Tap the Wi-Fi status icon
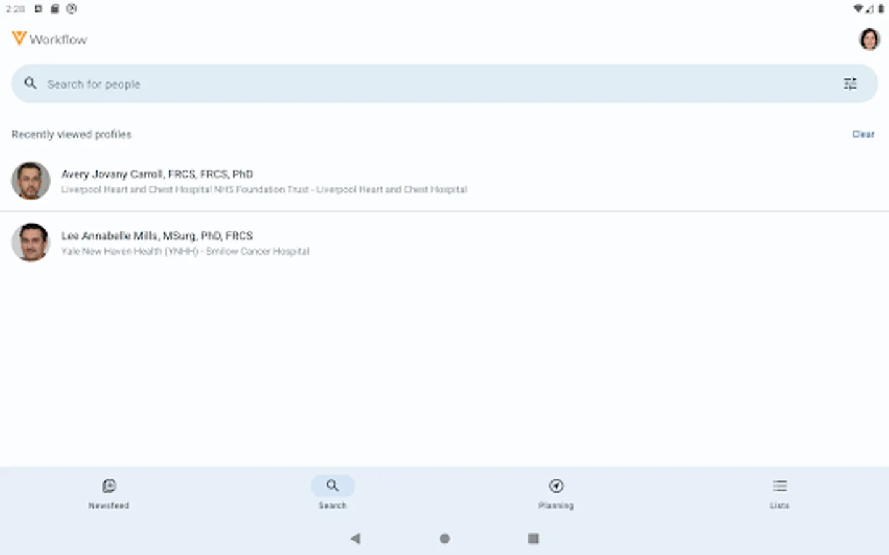This screenshot has width=889, height=555. click(x=858, y=9)
